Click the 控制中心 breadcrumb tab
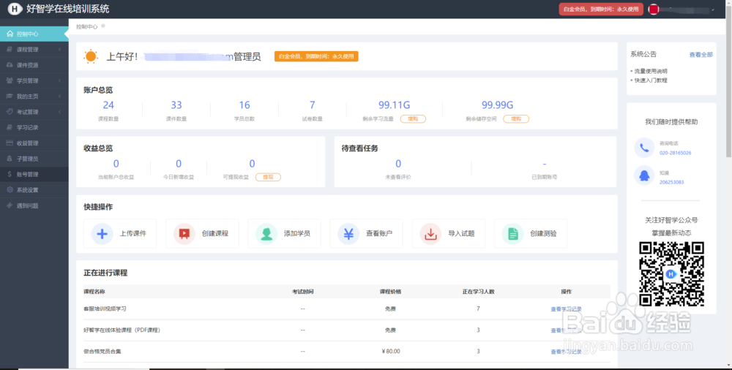The height and width of the screenshot is (370, 732). point(87,26)
